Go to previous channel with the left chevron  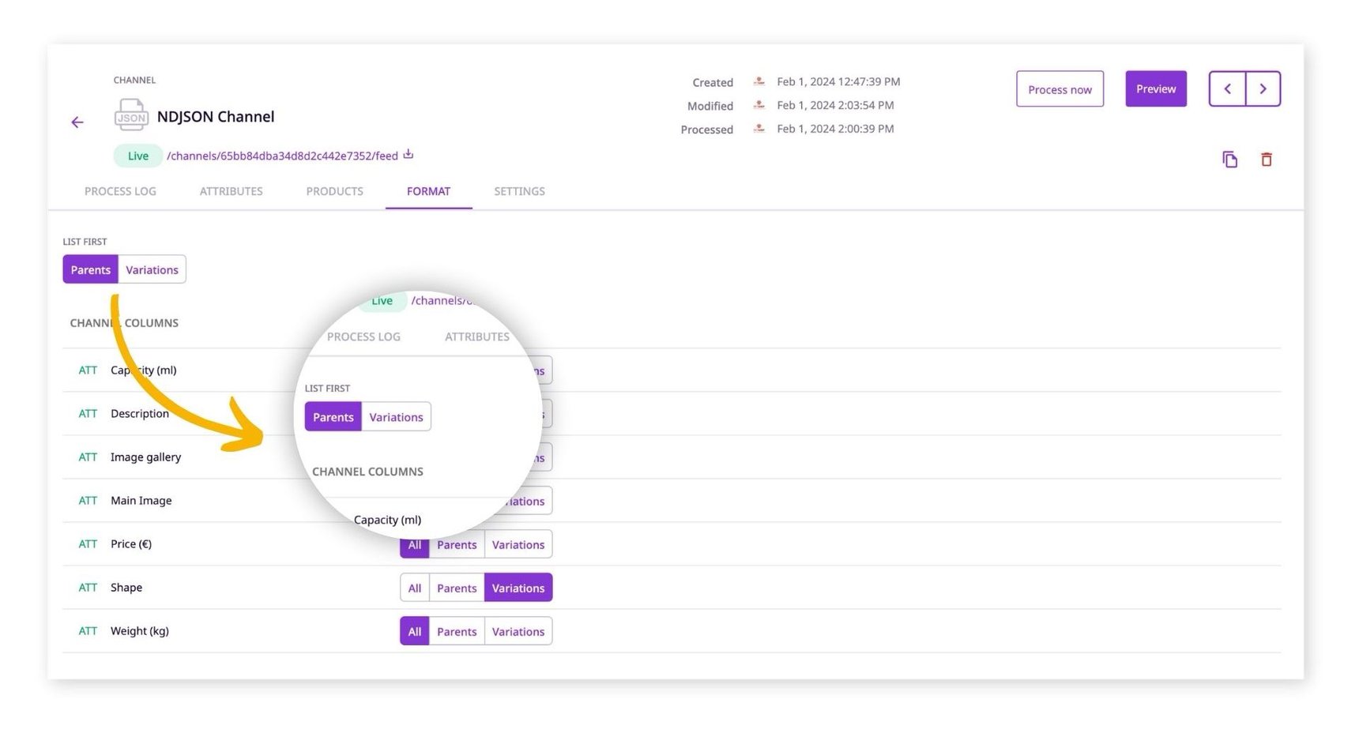point(1226,88)
